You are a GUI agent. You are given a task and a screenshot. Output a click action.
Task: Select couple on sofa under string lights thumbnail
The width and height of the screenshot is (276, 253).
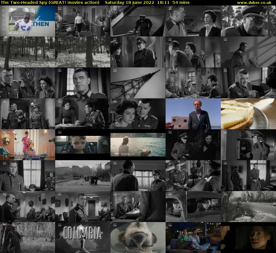point(193,238)
